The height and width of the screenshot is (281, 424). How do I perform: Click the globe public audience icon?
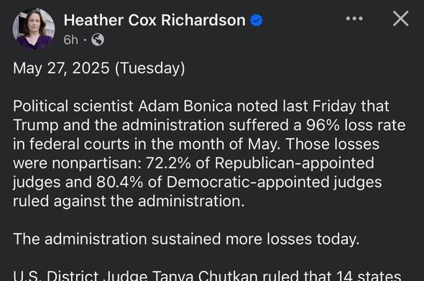[98, 40]
